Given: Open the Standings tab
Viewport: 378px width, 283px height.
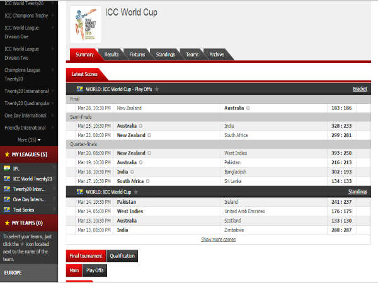Looking at the screenshot, I should pos(165,55).
